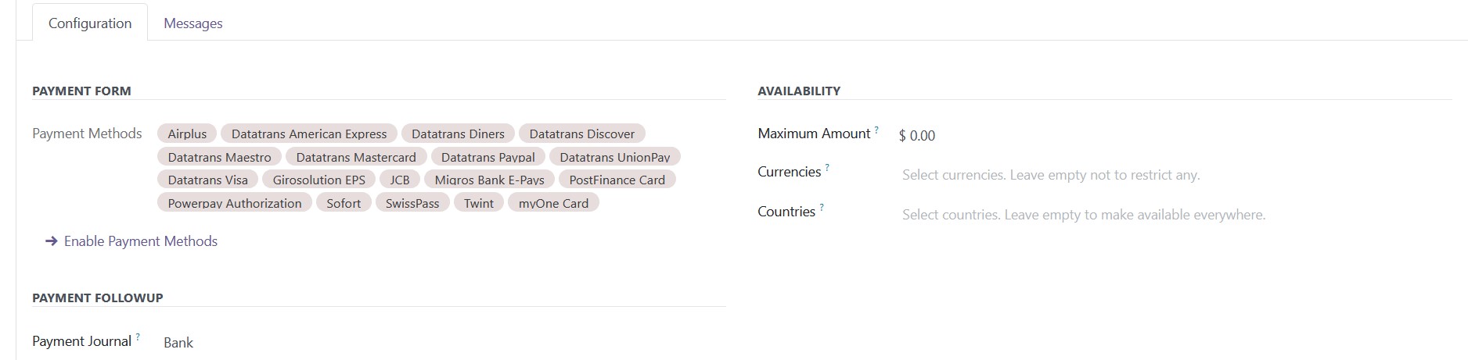
Task: Click the Enable Payment Methods arrow icon
Action: point(52,241)
